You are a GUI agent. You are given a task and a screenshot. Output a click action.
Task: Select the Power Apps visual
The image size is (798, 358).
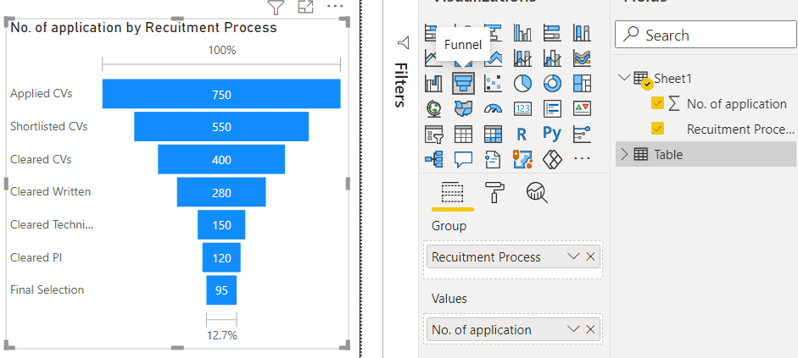click(x=552, y=159)
